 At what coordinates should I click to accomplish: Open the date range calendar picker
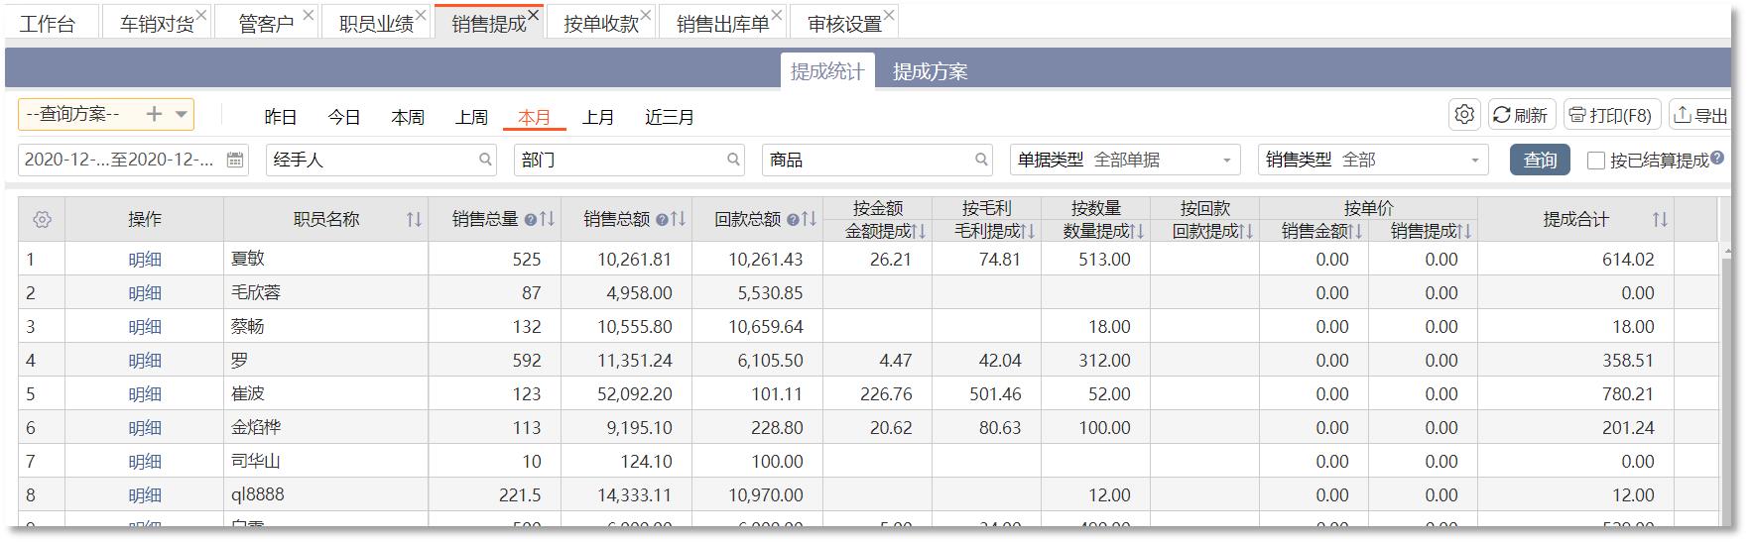point(235,160)
